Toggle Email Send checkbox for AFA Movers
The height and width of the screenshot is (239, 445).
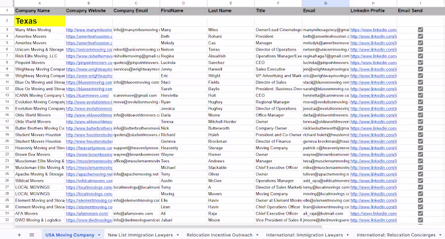tap(421, 213)
